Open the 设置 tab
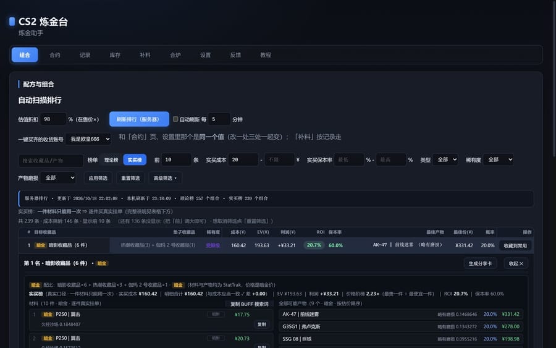This screenshot has width=556, height=348. (205, 55)
